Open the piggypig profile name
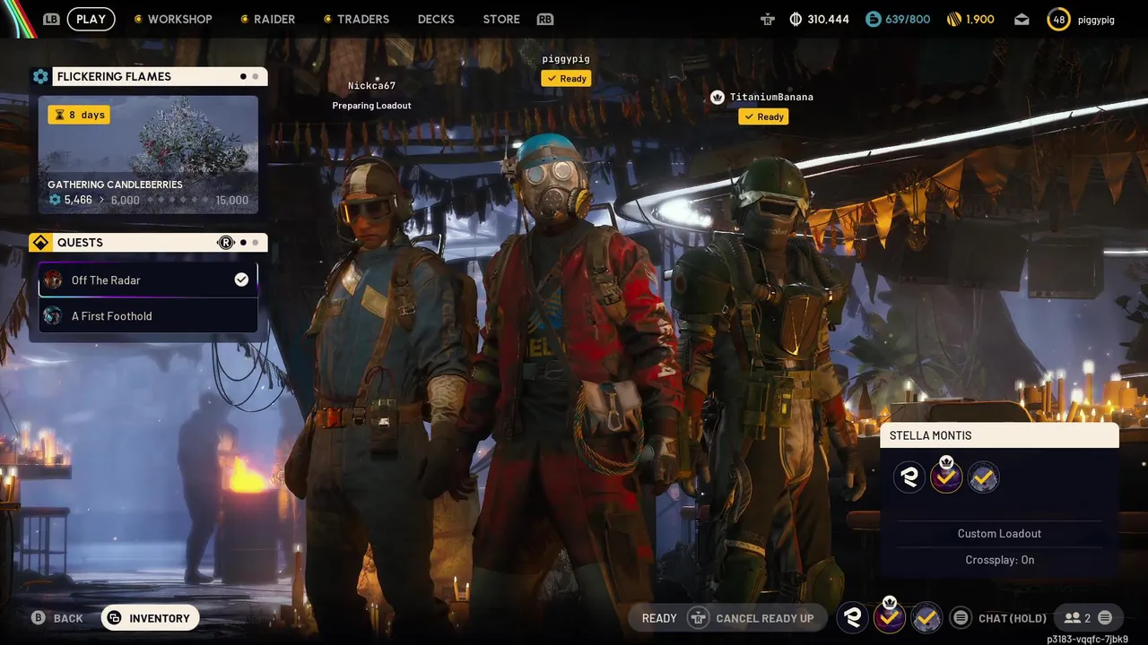 tap(1095, 20)
